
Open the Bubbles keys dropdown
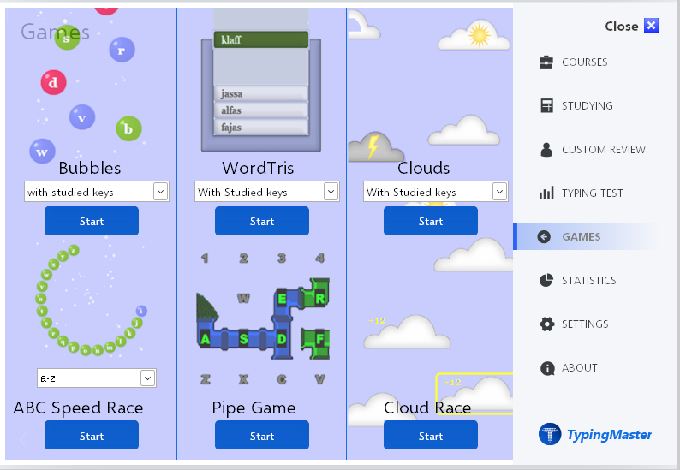coord(96,192)
